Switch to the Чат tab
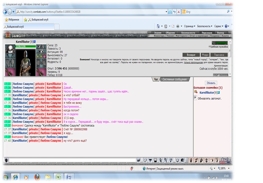 point(156,79)
